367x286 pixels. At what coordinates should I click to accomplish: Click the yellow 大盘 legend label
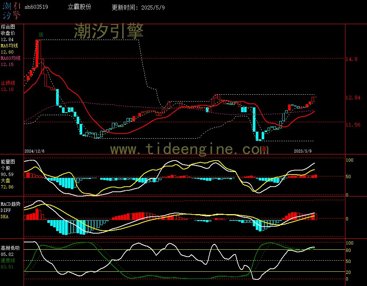click(6, 180)
